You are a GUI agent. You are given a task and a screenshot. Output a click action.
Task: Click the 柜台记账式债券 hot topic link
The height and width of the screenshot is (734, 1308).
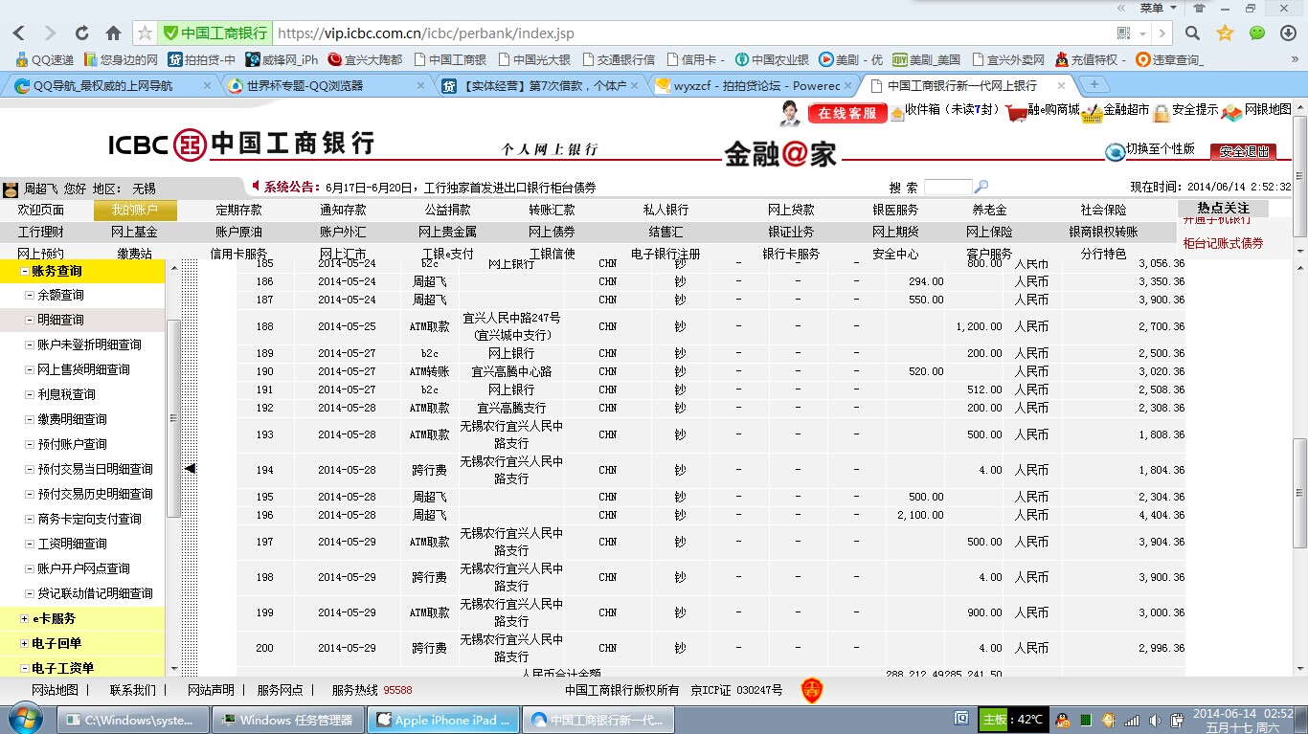click(1223, 243)
